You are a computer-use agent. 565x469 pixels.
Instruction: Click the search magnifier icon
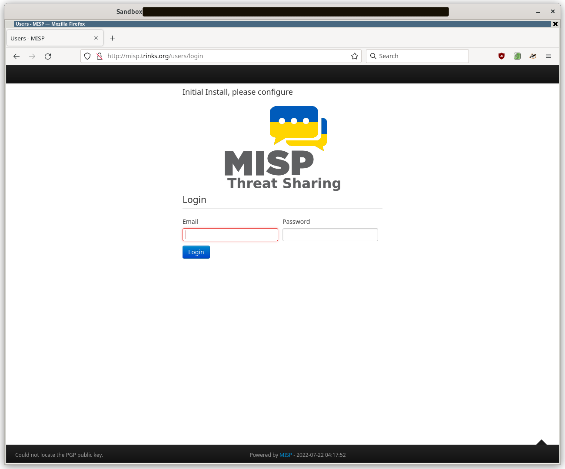coord(373,56)
